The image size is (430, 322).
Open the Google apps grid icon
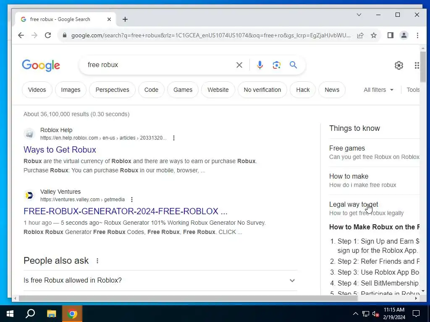pos(417,65)
